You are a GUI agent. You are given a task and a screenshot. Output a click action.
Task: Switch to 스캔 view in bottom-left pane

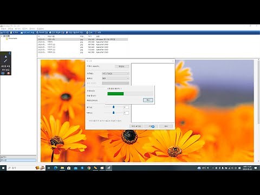click(18, 160)
